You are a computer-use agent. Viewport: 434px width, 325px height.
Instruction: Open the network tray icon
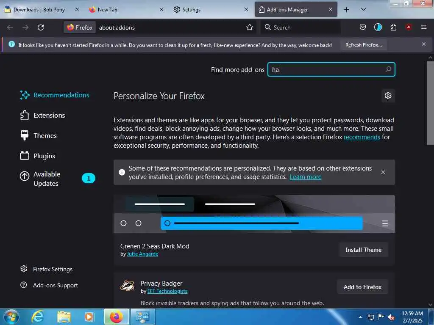(370, 317)
